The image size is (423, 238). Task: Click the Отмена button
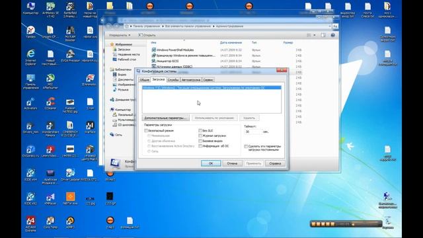coord(232,163)
